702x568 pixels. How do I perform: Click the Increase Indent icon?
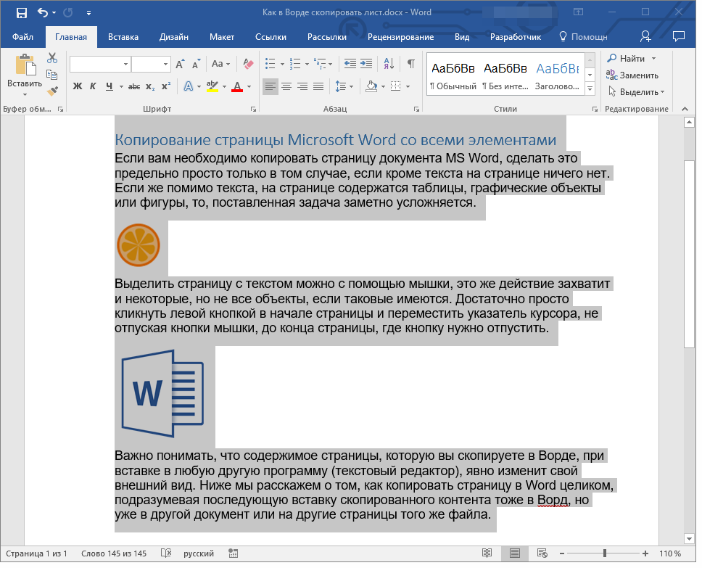[366, 64]
